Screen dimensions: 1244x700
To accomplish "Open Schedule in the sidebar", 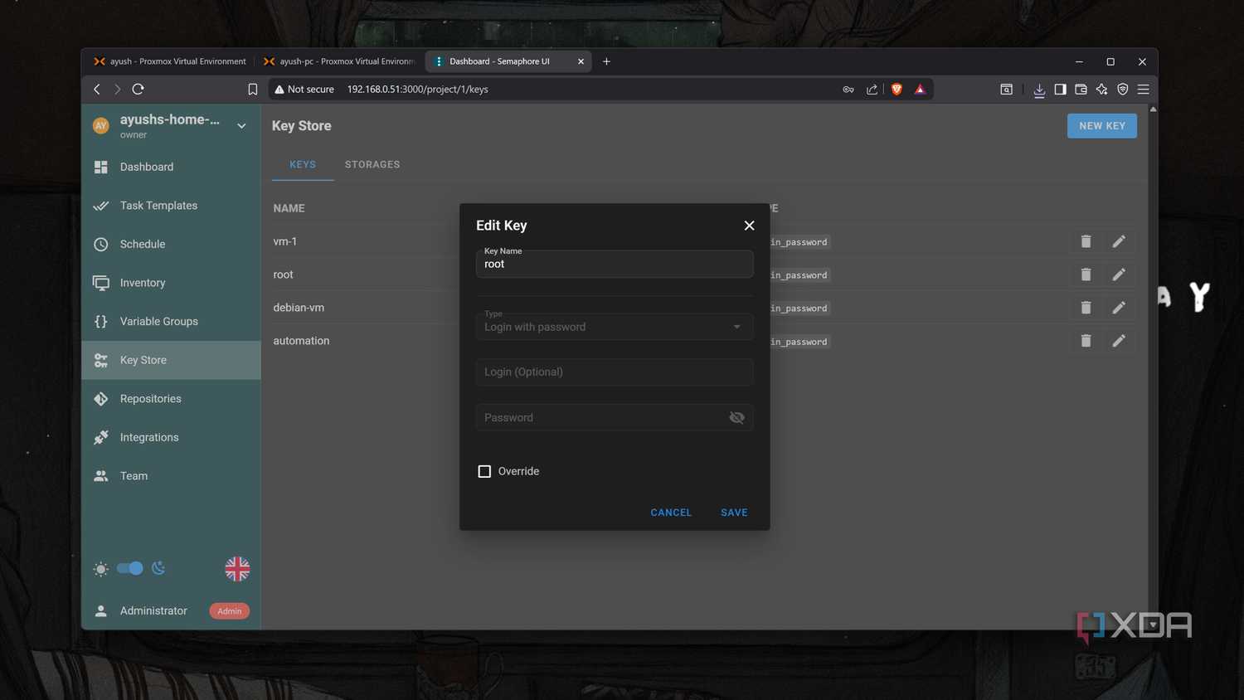I will 171,244.
